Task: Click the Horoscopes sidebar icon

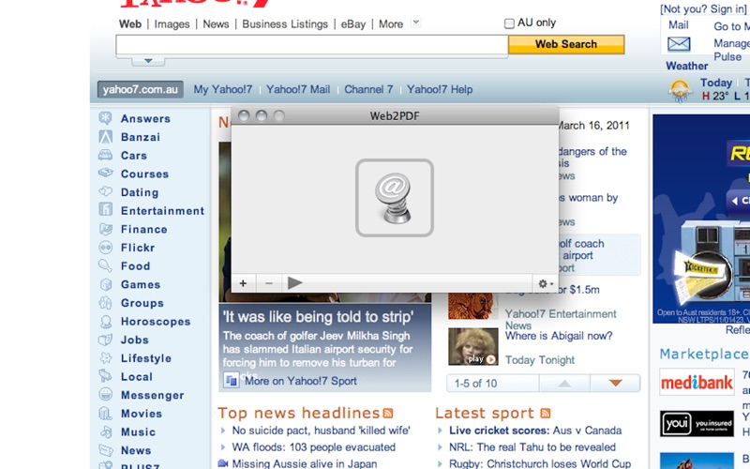Action: [105, 321]
